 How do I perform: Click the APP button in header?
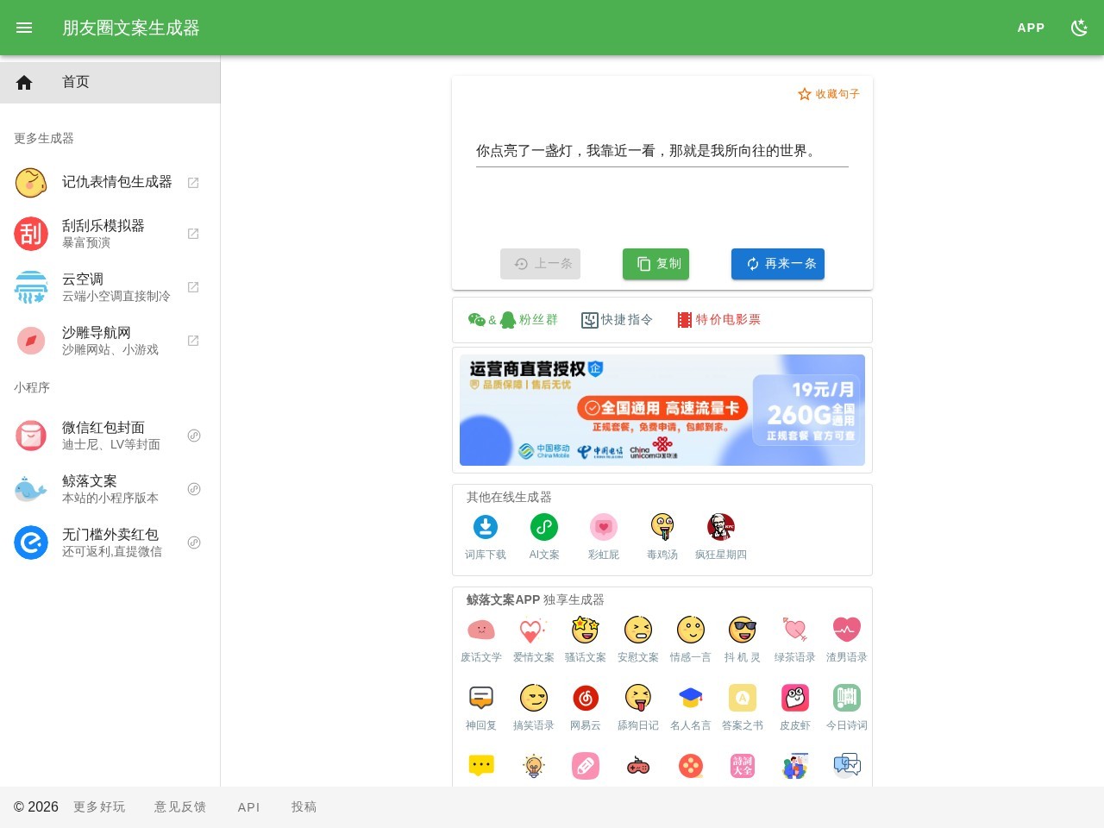(1031, 28)
